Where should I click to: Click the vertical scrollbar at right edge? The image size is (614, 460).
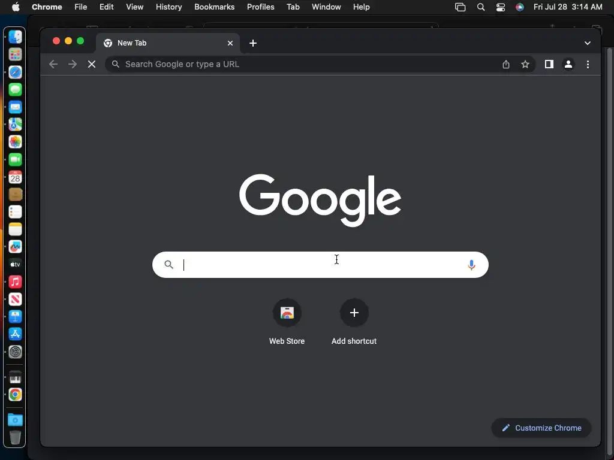(609, 250)
